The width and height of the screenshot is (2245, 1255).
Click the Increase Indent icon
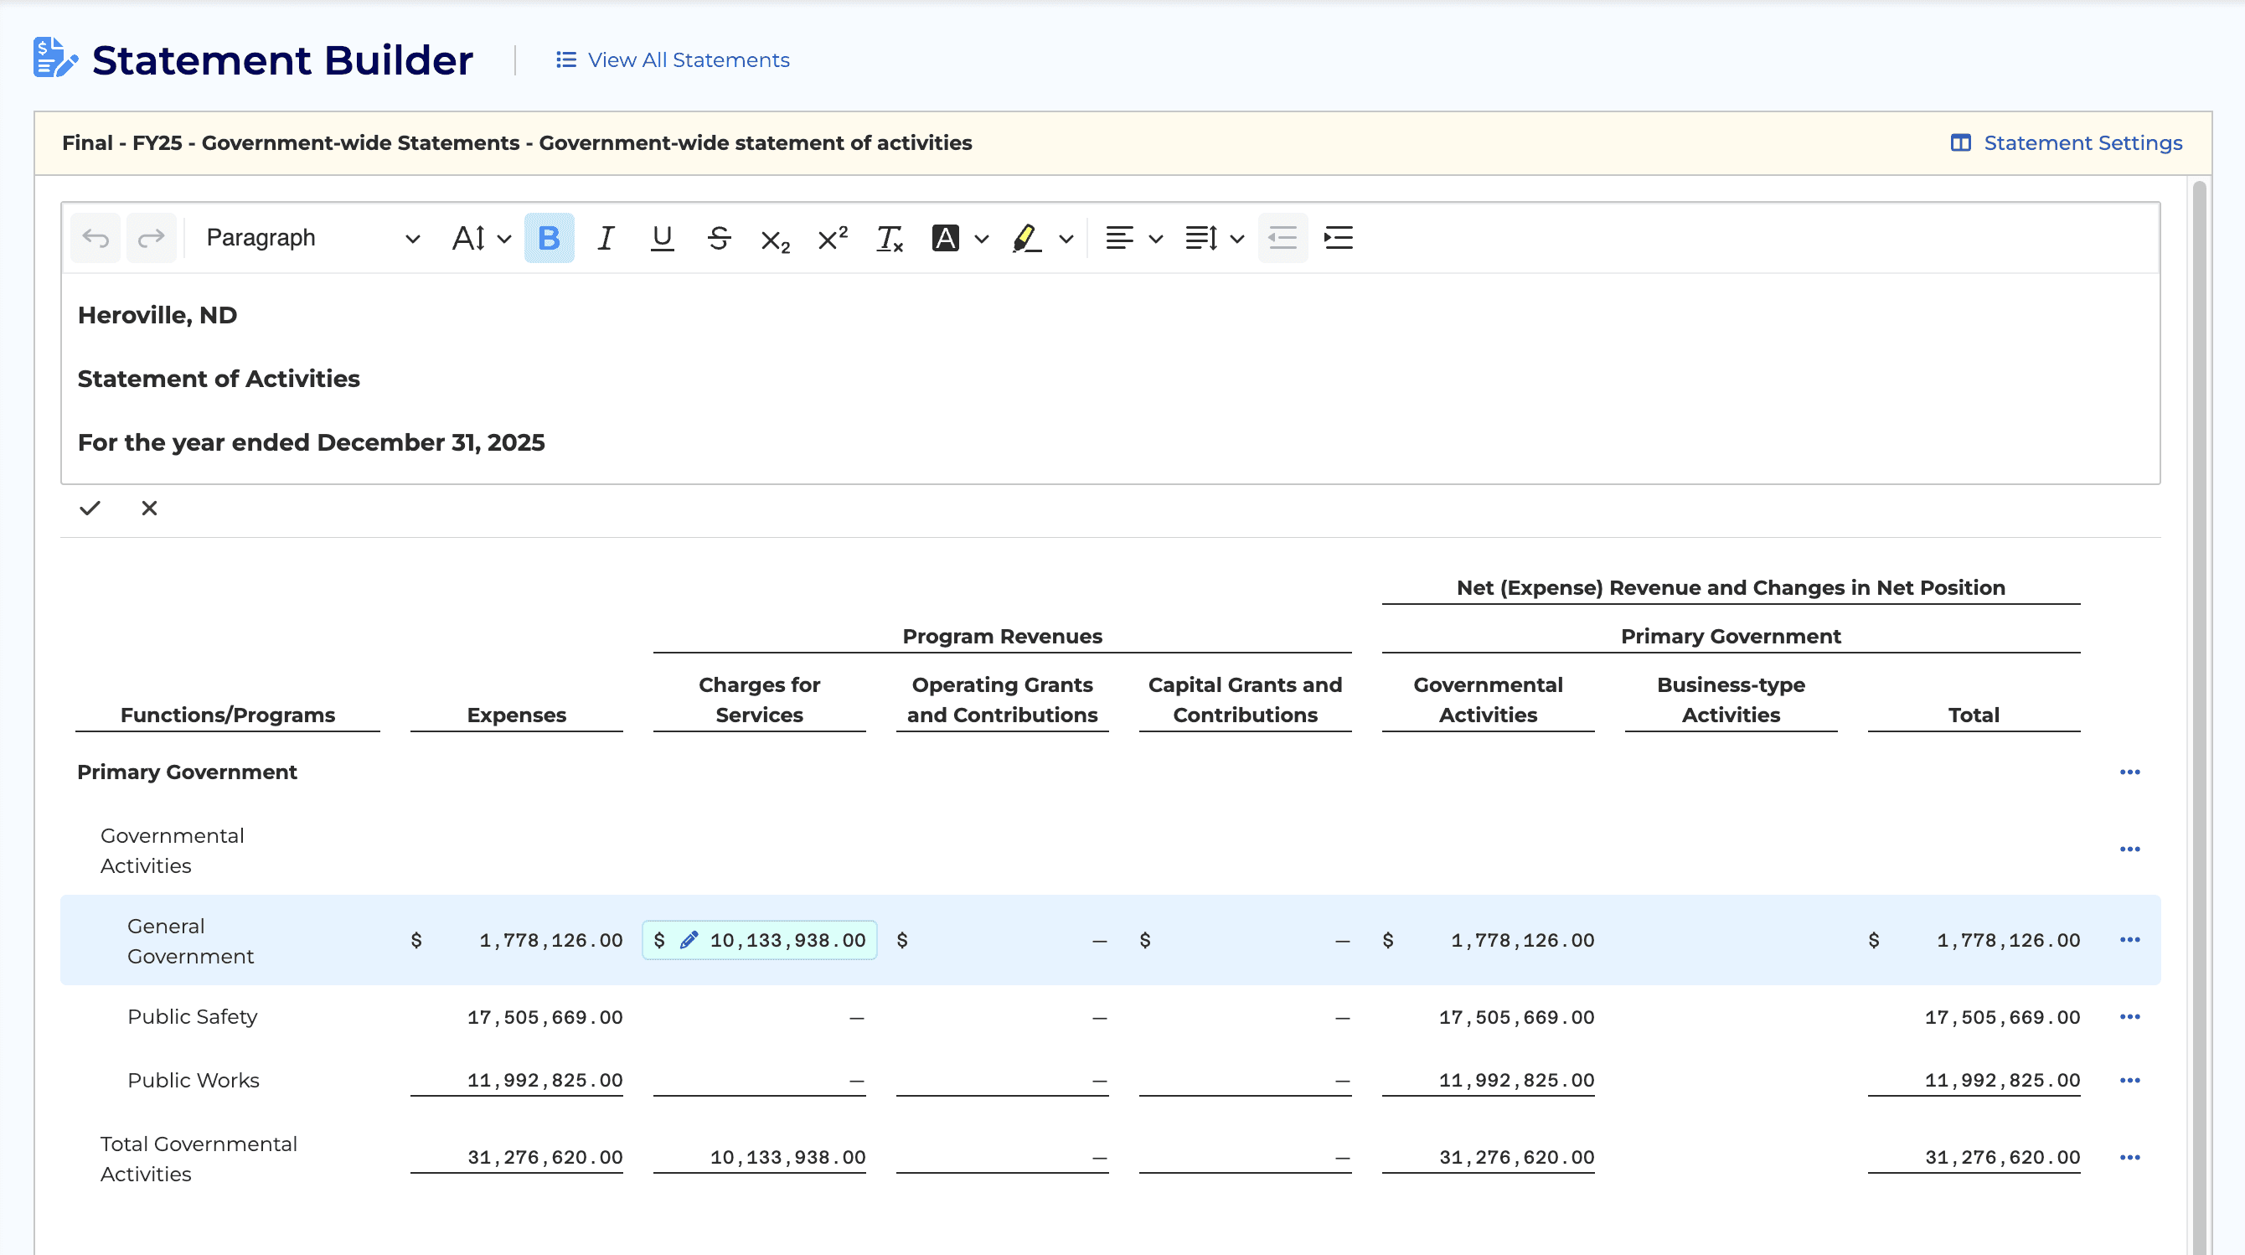pos(1339,237)
